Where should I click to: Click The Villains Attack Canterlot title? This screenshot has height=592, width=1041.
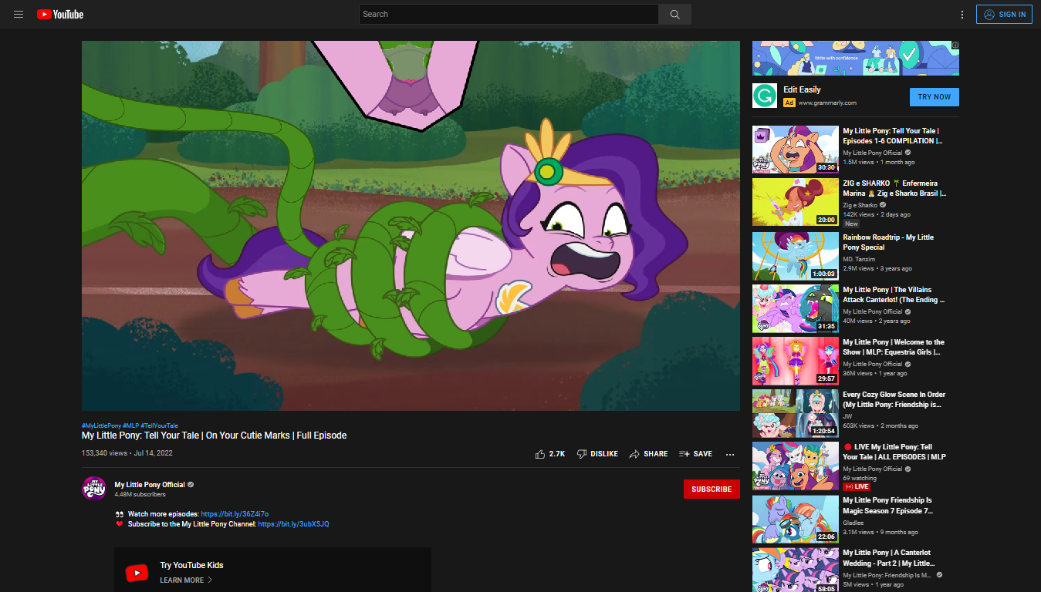click(x=894, y=294)
